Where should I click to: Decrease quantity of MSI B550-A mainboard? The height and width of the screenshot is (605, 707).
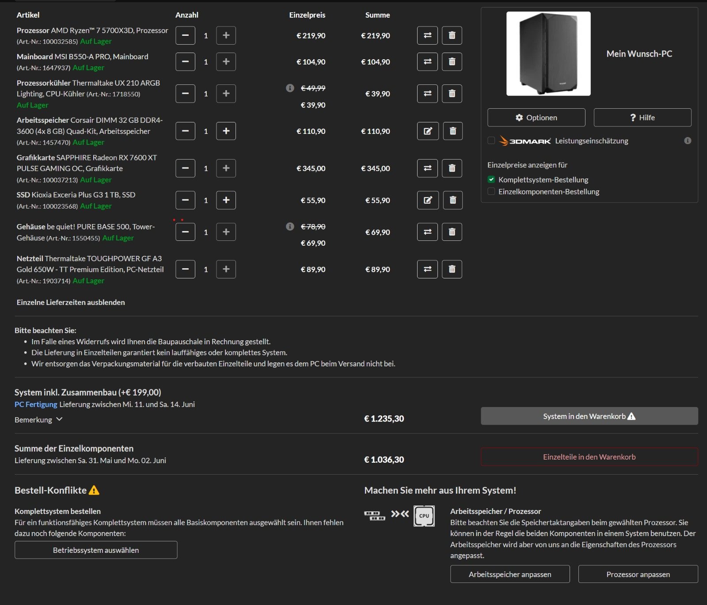tap(185, 62)
